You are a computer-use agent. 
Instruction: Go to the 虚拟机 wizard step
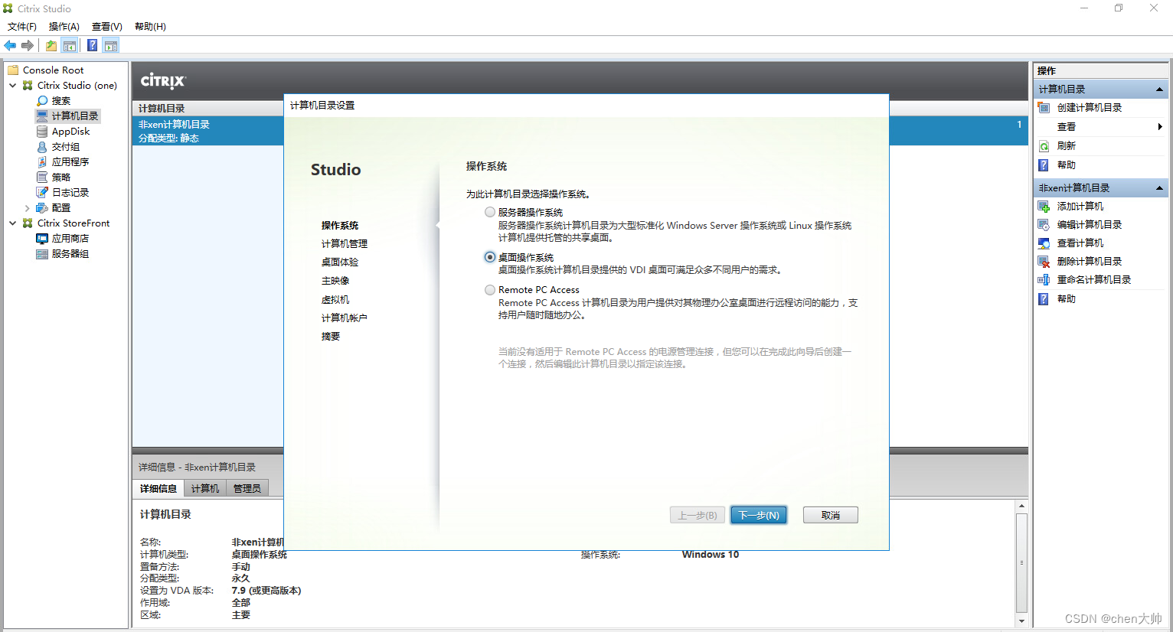click(x=335, y=300)
